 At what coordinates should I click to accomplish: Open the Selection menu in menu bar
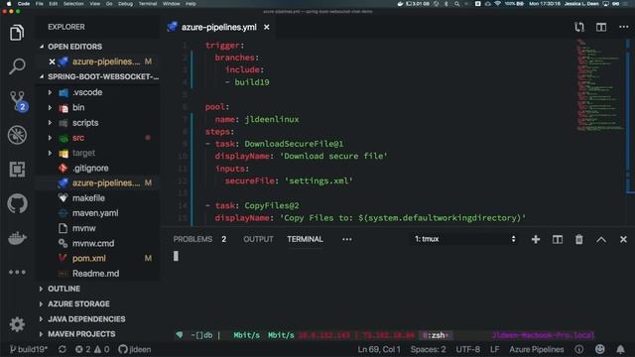(73, 4)
